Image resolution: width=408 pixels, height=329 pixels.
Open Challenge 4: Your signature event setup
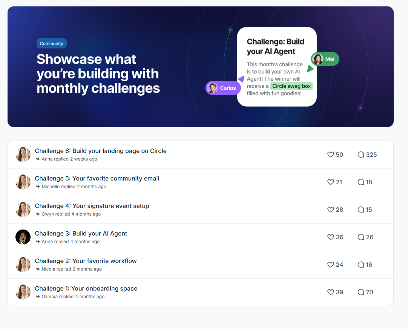(x=92, y=206)
